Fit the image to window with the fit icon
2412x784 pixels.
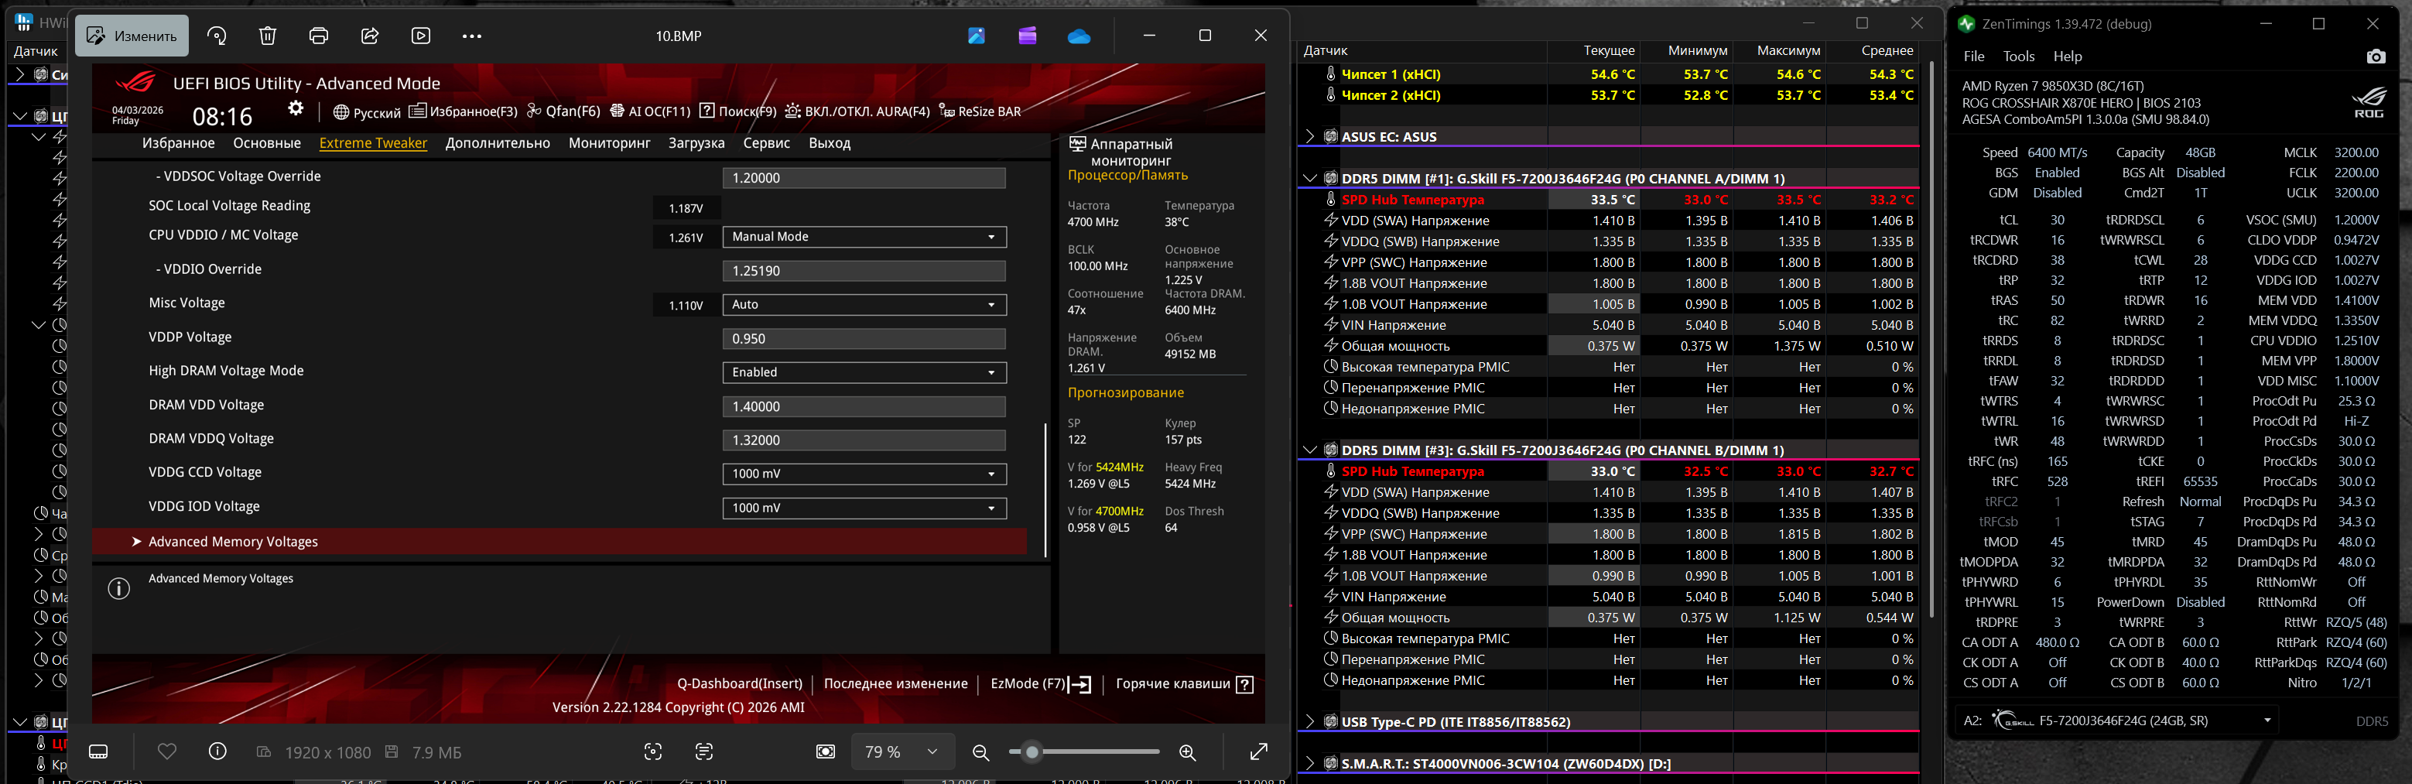coord(825,751)
